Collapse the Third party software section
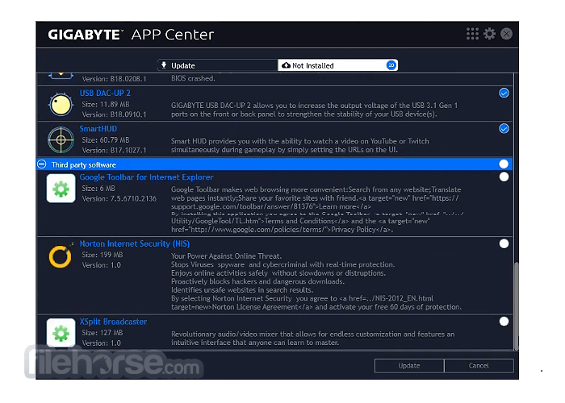Viewport: 565px width, 403px height. click(x=42, y=164)
